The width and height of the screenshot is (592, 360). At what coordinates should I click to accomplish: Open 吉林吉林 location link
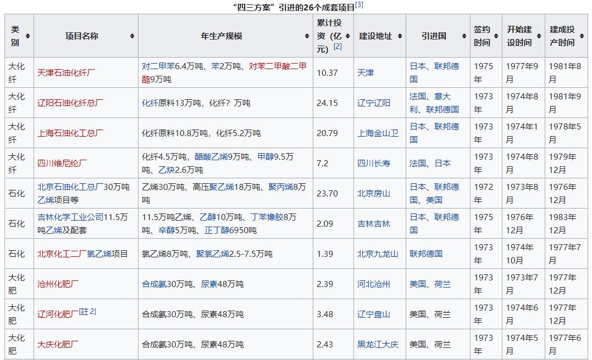coord(374,223)
